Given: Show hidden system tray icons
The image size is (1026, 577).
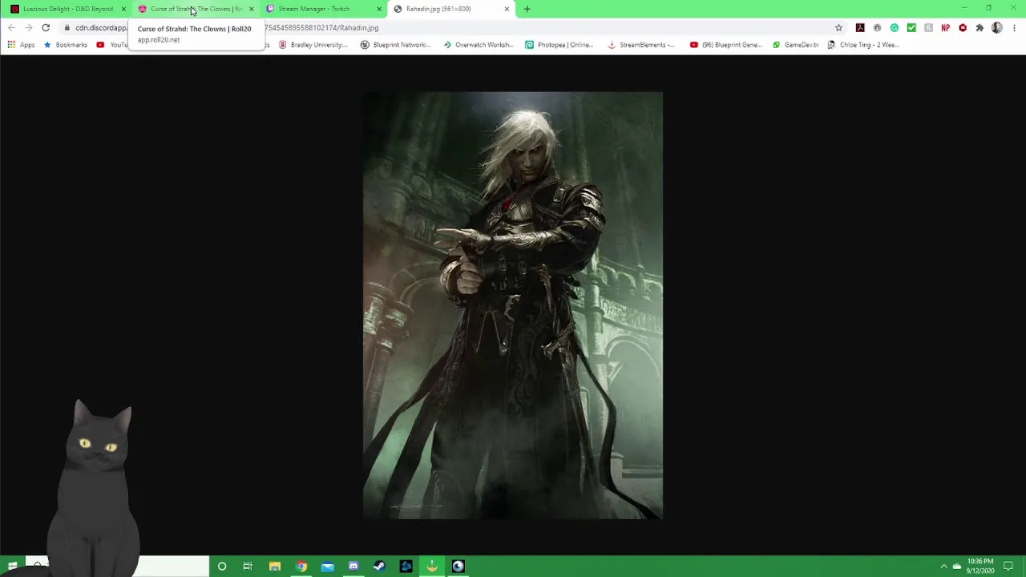Looking at the screenshot, I should tap(943, 566).
